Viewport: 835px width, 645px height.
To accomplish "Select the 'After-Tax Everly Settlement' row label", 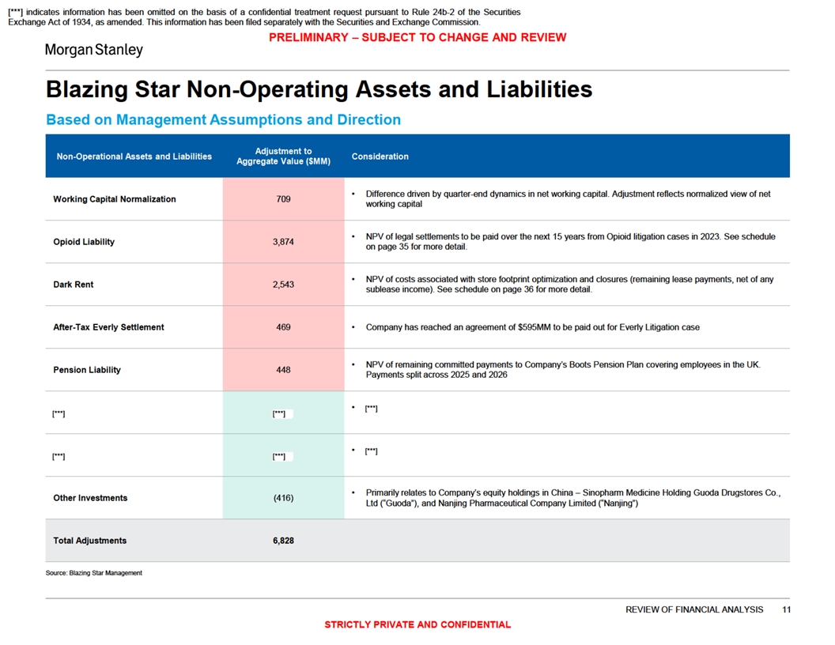I will click(x=108, y=327).
